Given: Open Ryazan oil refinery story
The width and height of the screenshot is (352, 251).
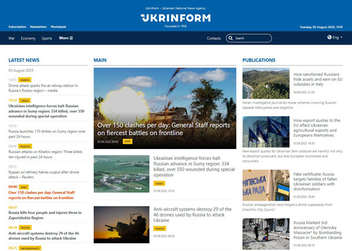Looking at the screenshot, I should point(43,175).
